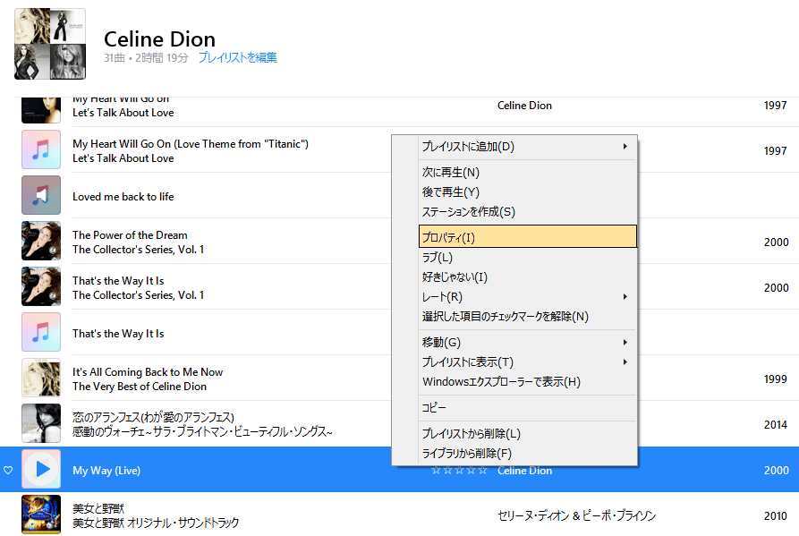Click the album art for 恋のアランフェス

coord(41,423)
